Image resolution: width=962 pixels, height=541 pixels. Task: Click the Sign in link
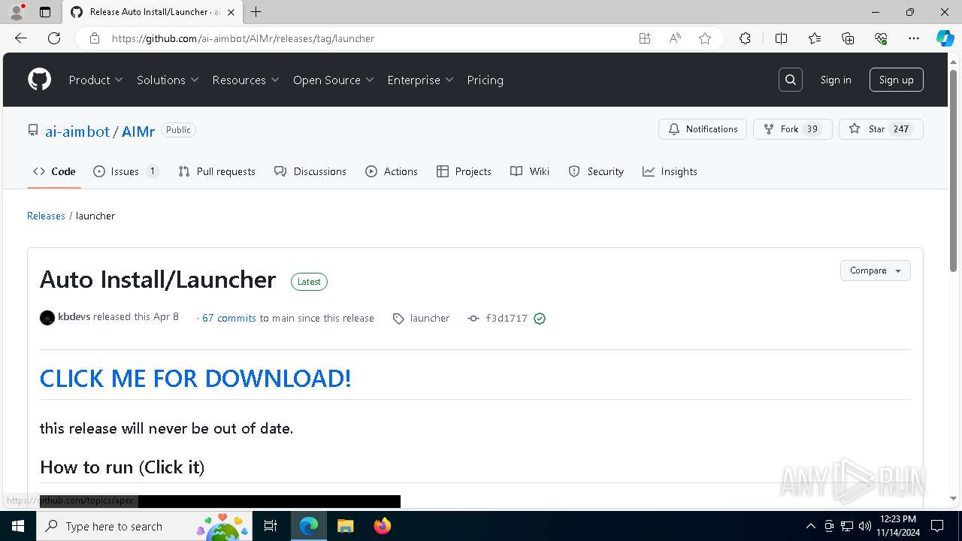click(x=836, y=80)
